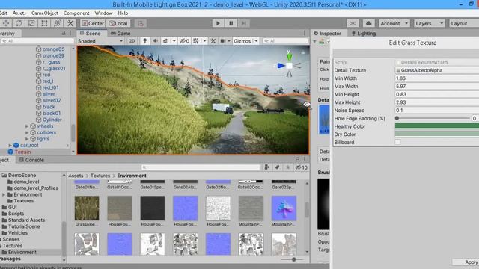Image resolution: width=479 pixels, height=269 pixels.
Task: Open the Gizmos dropdown arrow
Action: coord(256,41)
